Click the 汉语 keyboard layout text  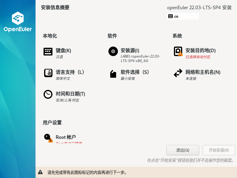coord(60,57)
